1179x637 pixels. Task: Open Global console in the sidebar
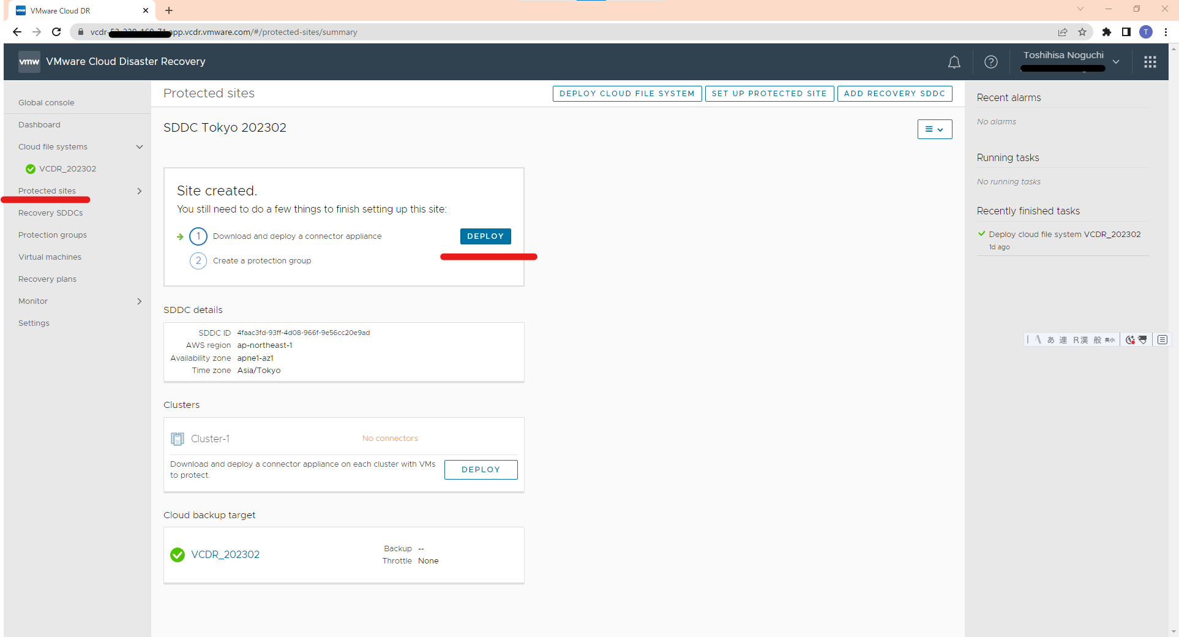(x=47, y=103)
